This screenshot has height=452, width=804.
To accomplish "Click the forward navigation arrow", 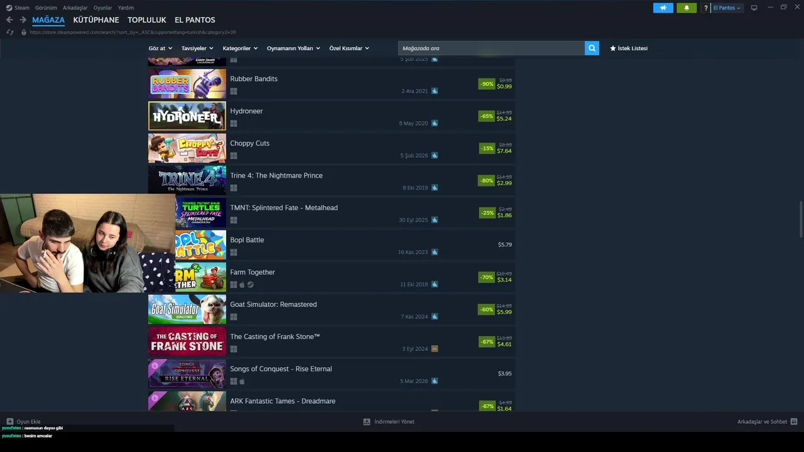I will [x=23, y=20].
